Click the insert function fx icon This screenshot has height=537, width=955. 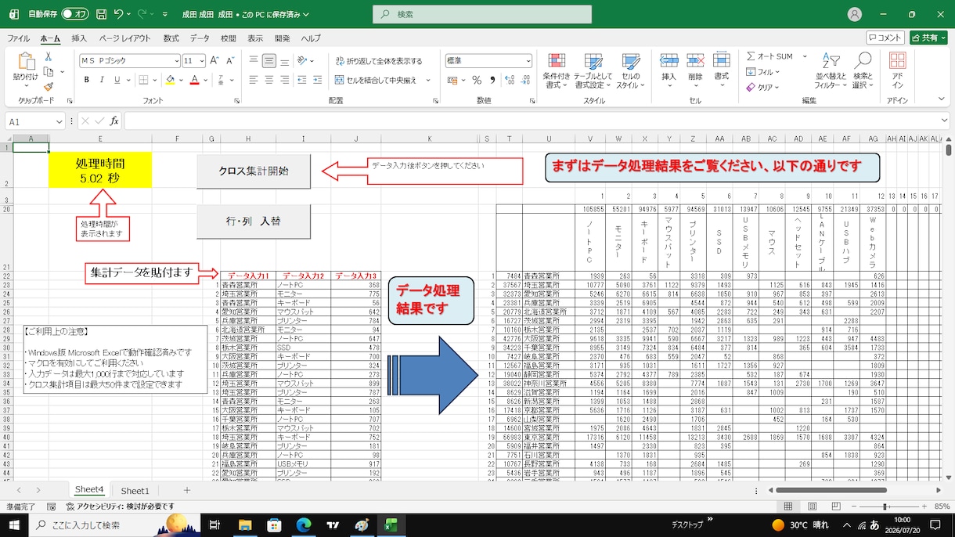pos(114,121)
